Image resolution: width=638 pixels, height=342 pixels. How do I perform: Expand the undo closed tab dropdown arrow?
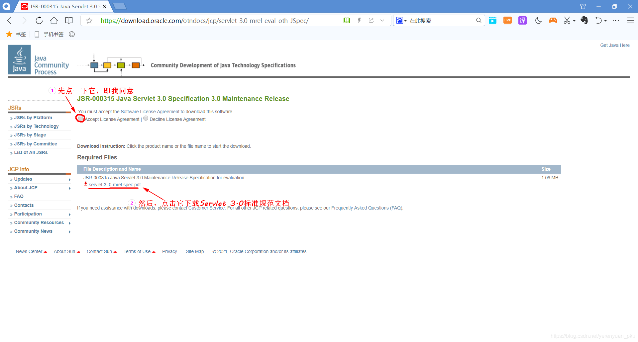click(x=605, y=21)
